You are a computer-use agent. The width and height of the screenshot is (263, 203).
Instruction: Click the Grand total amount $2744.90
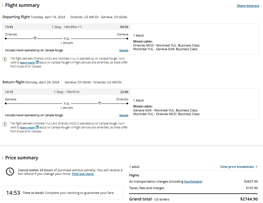[x=249, y=199]
